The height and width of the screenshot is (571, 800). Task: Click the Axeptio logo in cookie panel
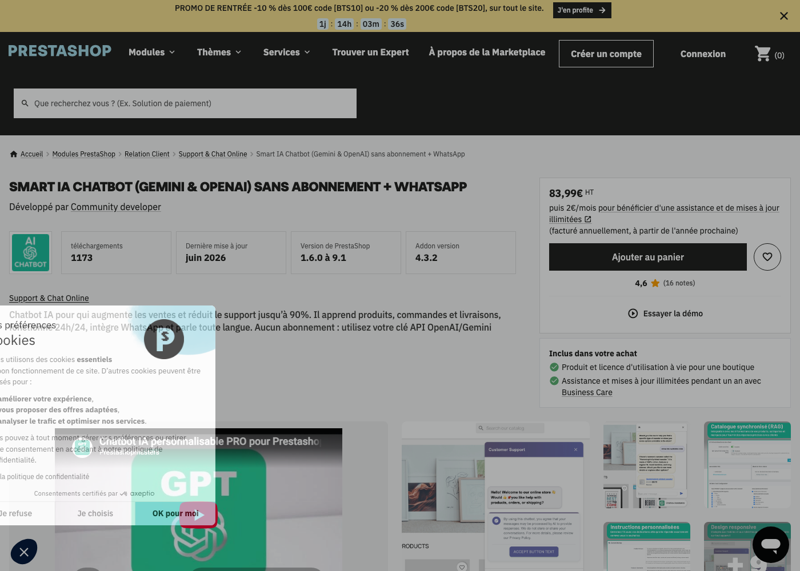click(x=138, y=493)
